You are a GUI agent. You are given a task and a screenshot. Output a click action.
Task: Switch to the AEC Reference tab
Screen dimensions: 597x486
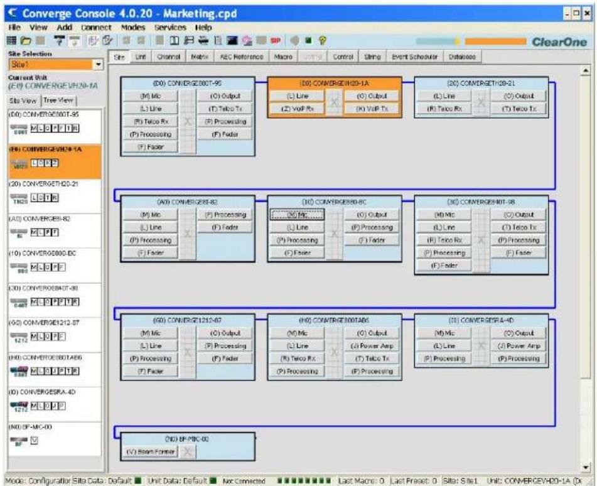click(242, 57)
